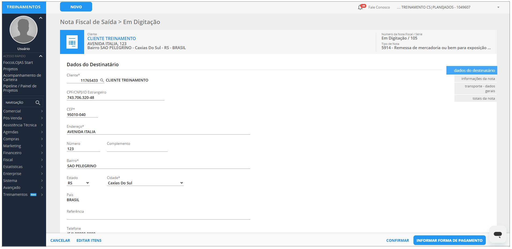
Task: Click the BRASIL country value
Action: [x=73, y=200]
